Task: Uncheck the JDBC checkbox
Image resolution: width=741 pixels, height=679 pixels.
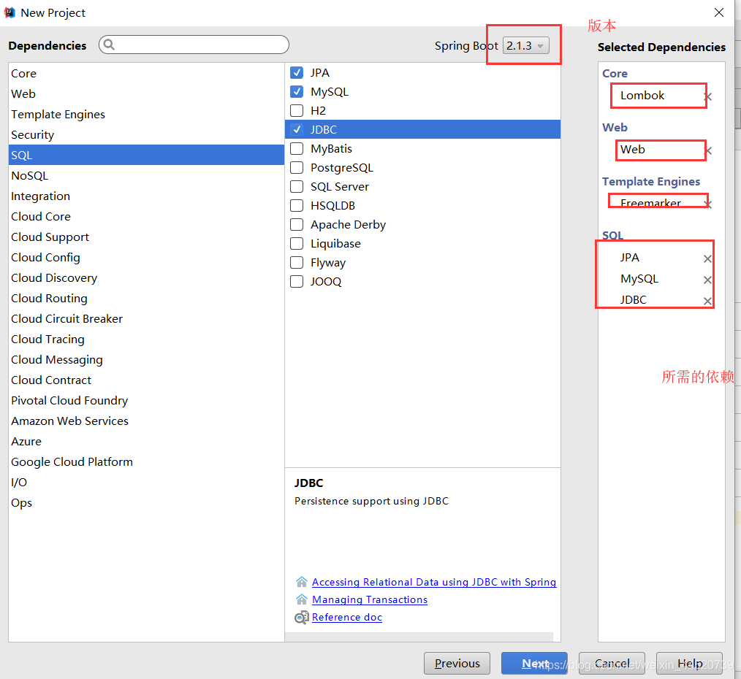Action: 297,129
